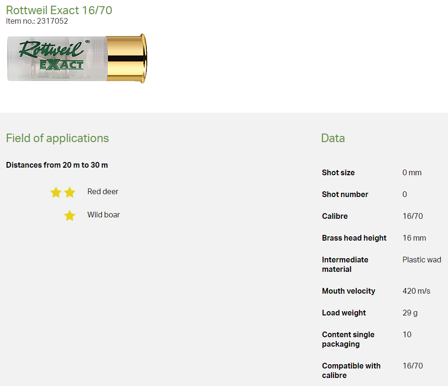The image size is (448, 386).
Task: Select the Rottweil Exact 16/70 product title
Action: pyautogui.click(x=59, y=10)
